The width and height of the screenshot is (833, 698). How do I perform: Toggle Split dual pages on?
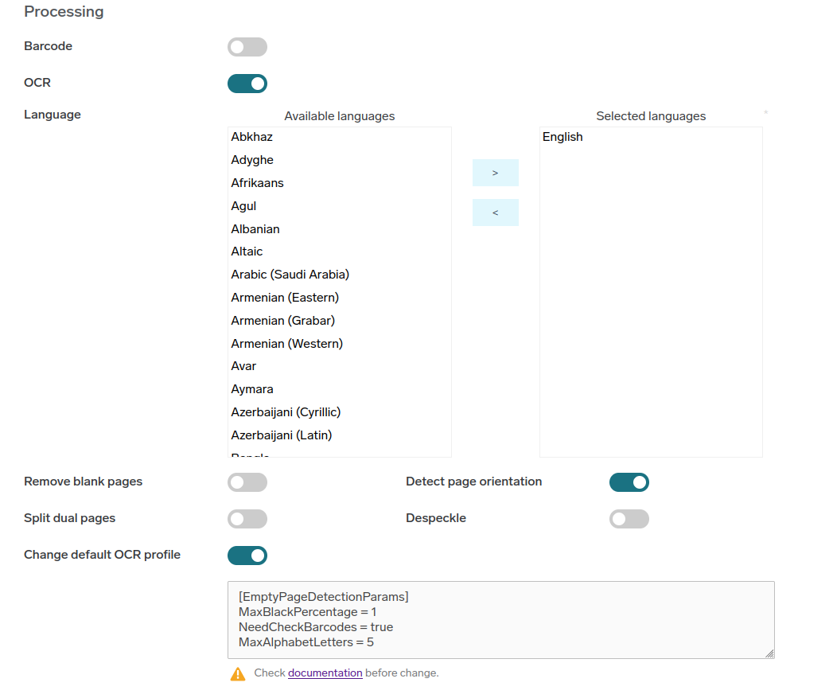pyautogui.click(x=247, y=519)
